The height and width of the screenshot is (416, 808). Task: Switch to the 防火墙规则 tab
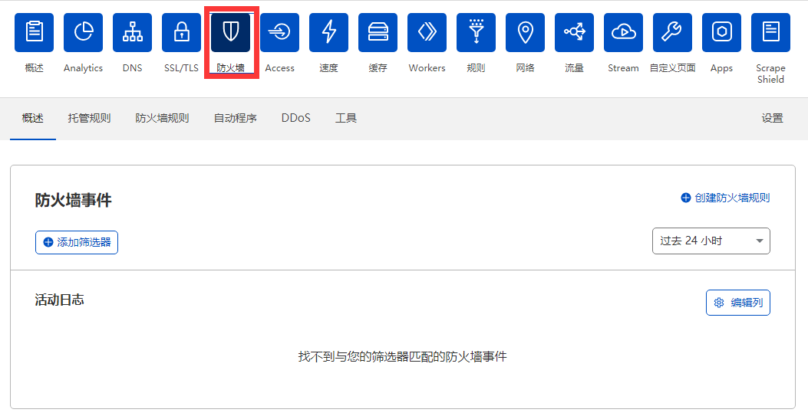(x=163, y=118)
